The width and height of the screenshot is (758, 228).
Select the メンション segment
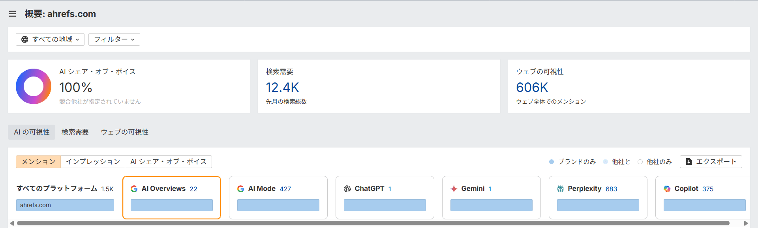tap(38, 162)
